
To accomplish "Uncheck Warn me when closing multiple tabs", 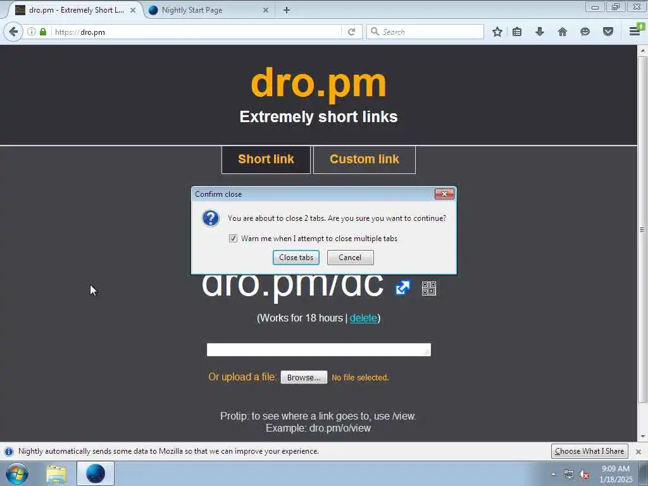I will tap(233, 238).
